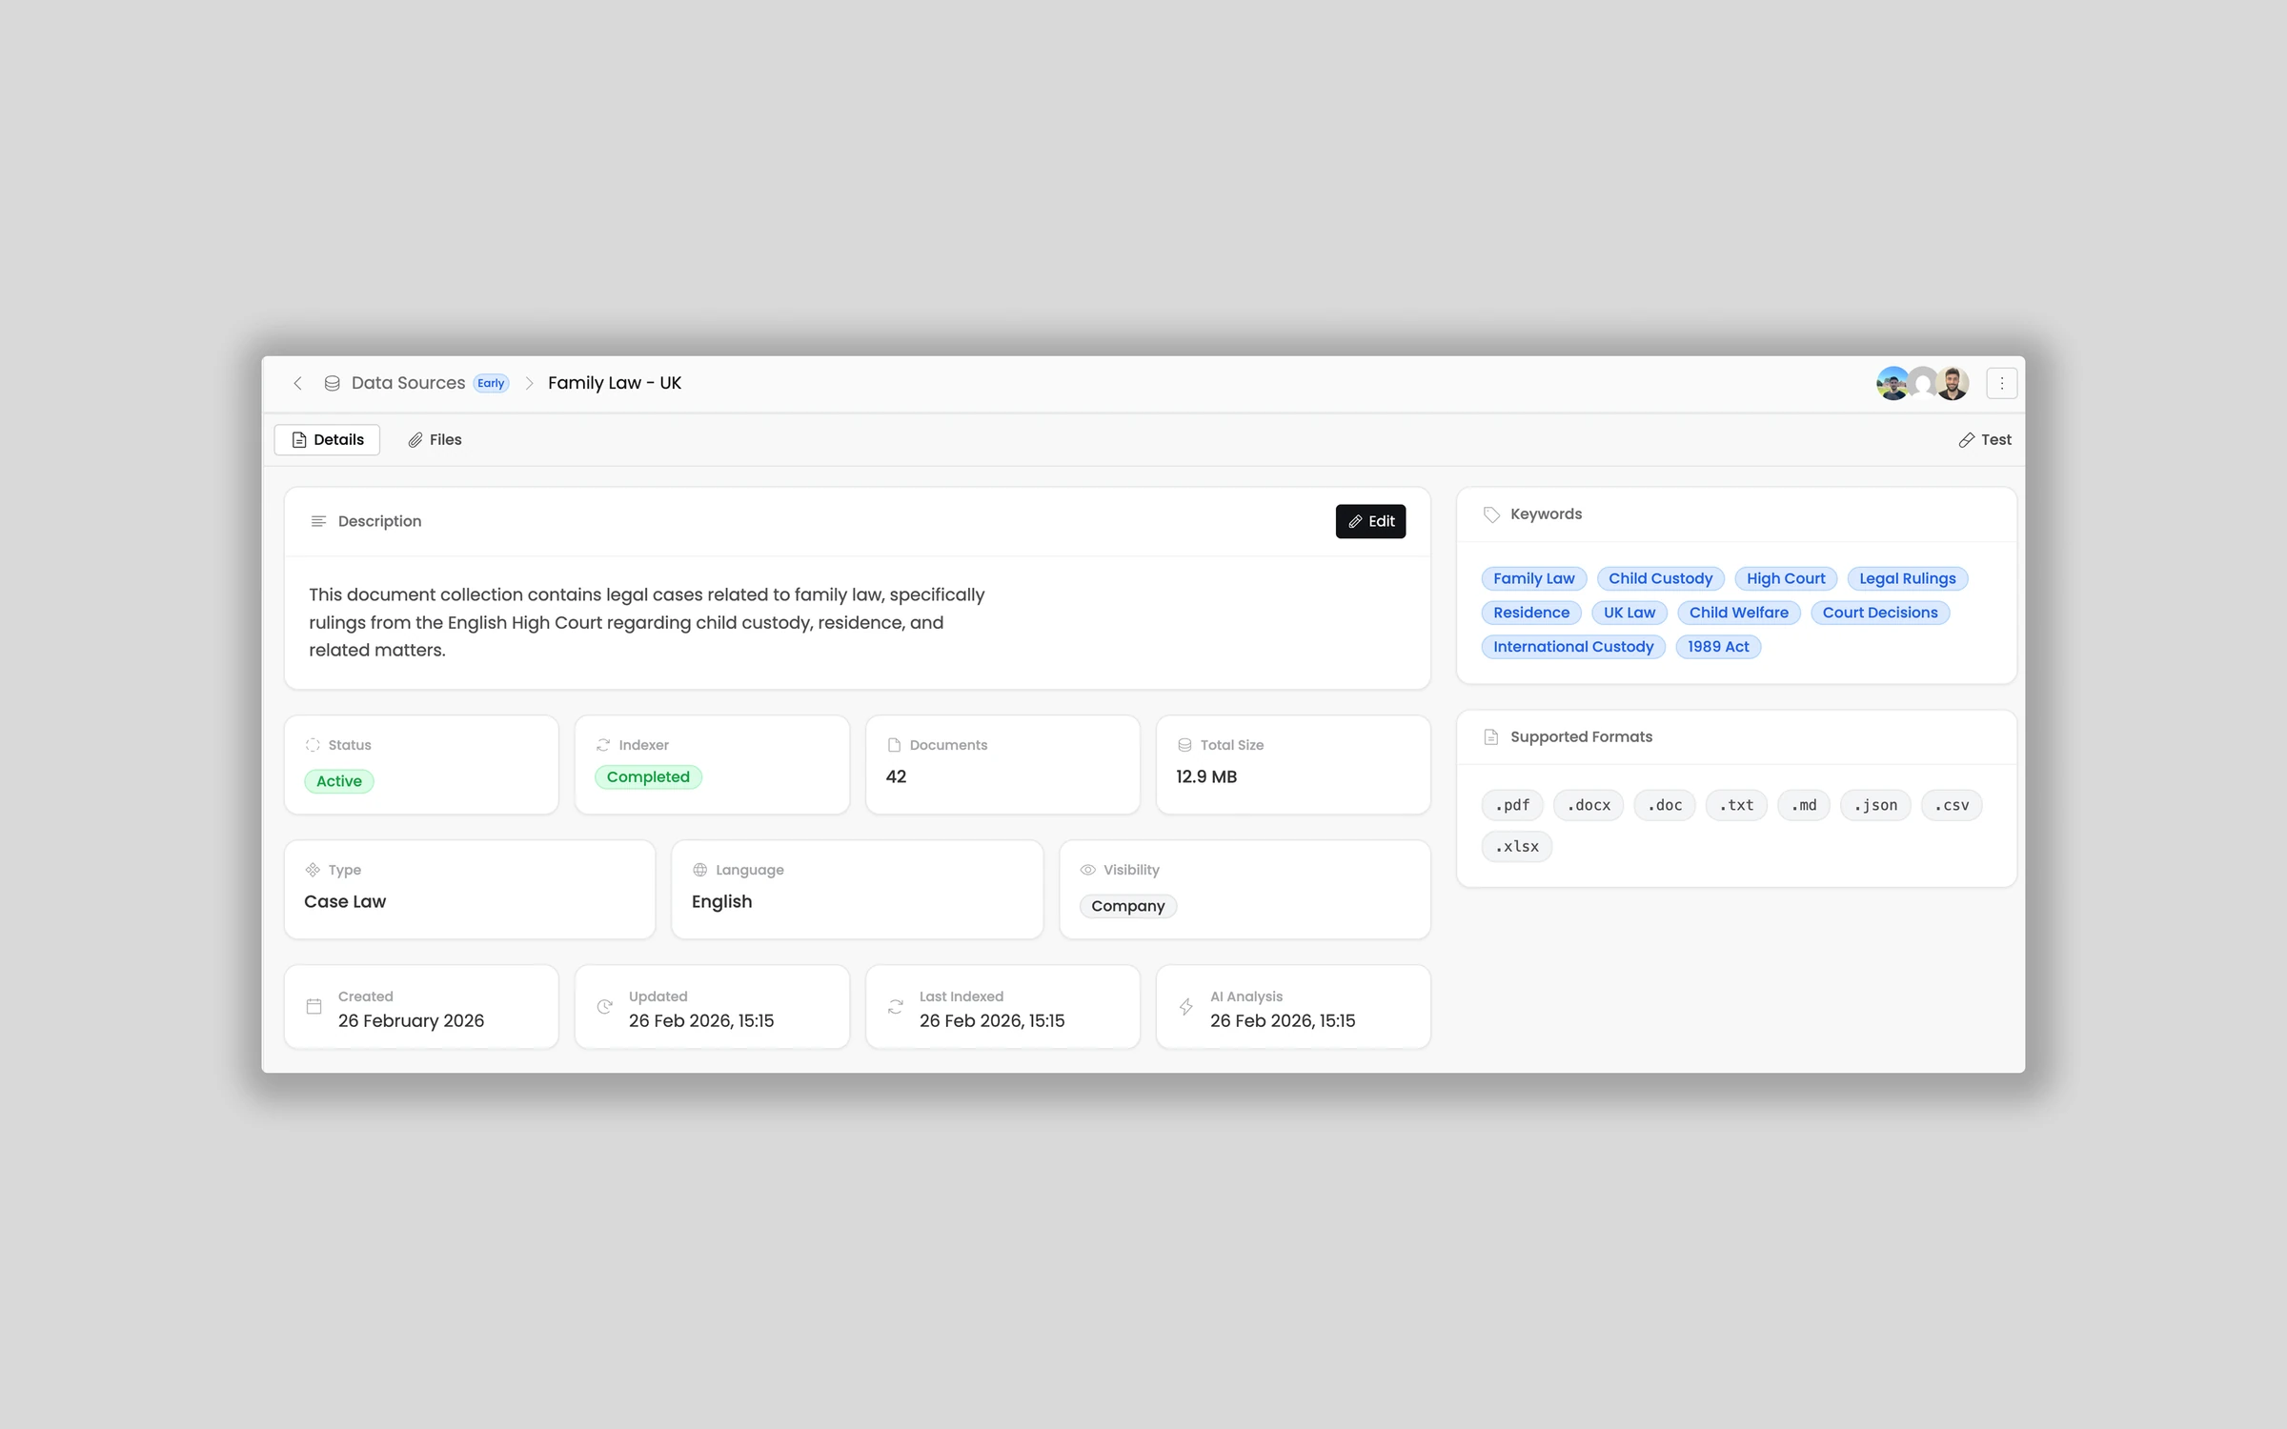The height and width of the screenshot is (1429, 2287).
Task: Click the refresh icon in Last Indexed card
Action: click(894, 1006)
